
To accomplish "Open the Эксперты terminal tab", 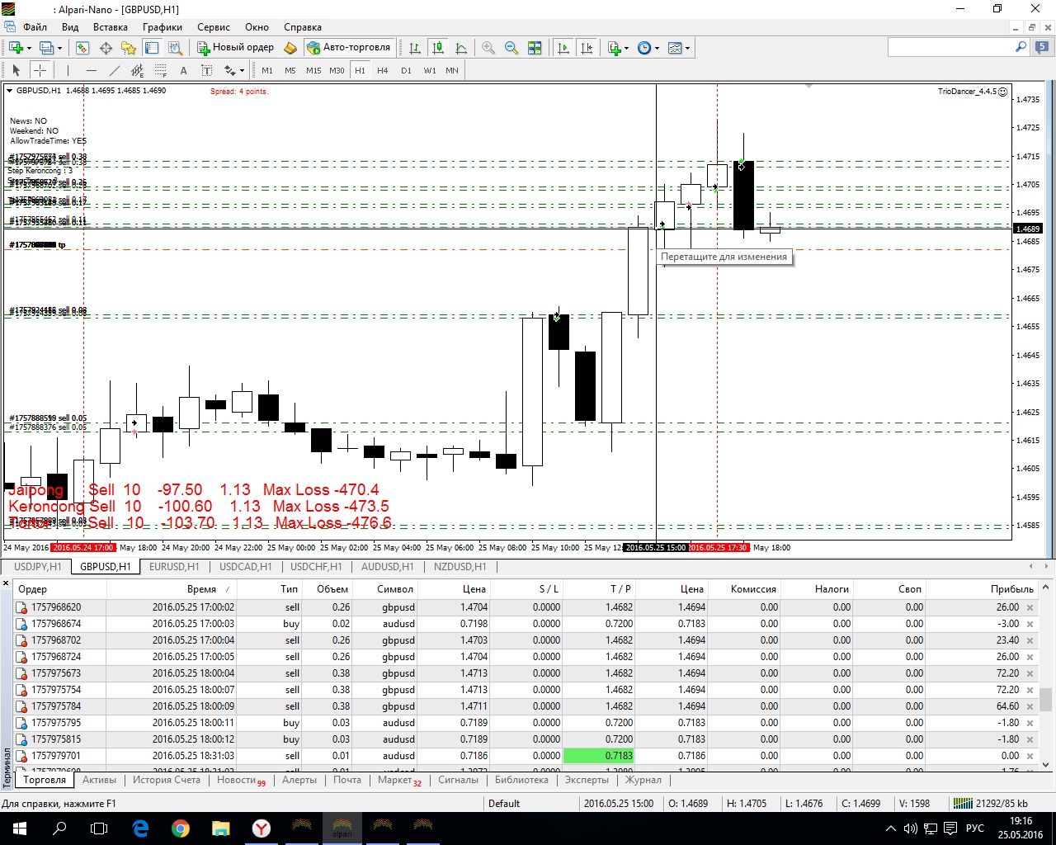I will click(587, 780).
